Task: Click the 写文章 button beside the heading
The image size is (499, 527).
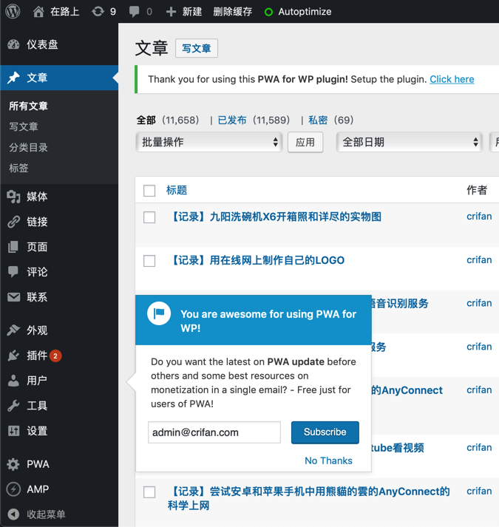Action: (x=197, y=48)
